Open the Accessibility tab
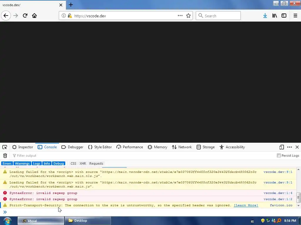 point(232,147)
